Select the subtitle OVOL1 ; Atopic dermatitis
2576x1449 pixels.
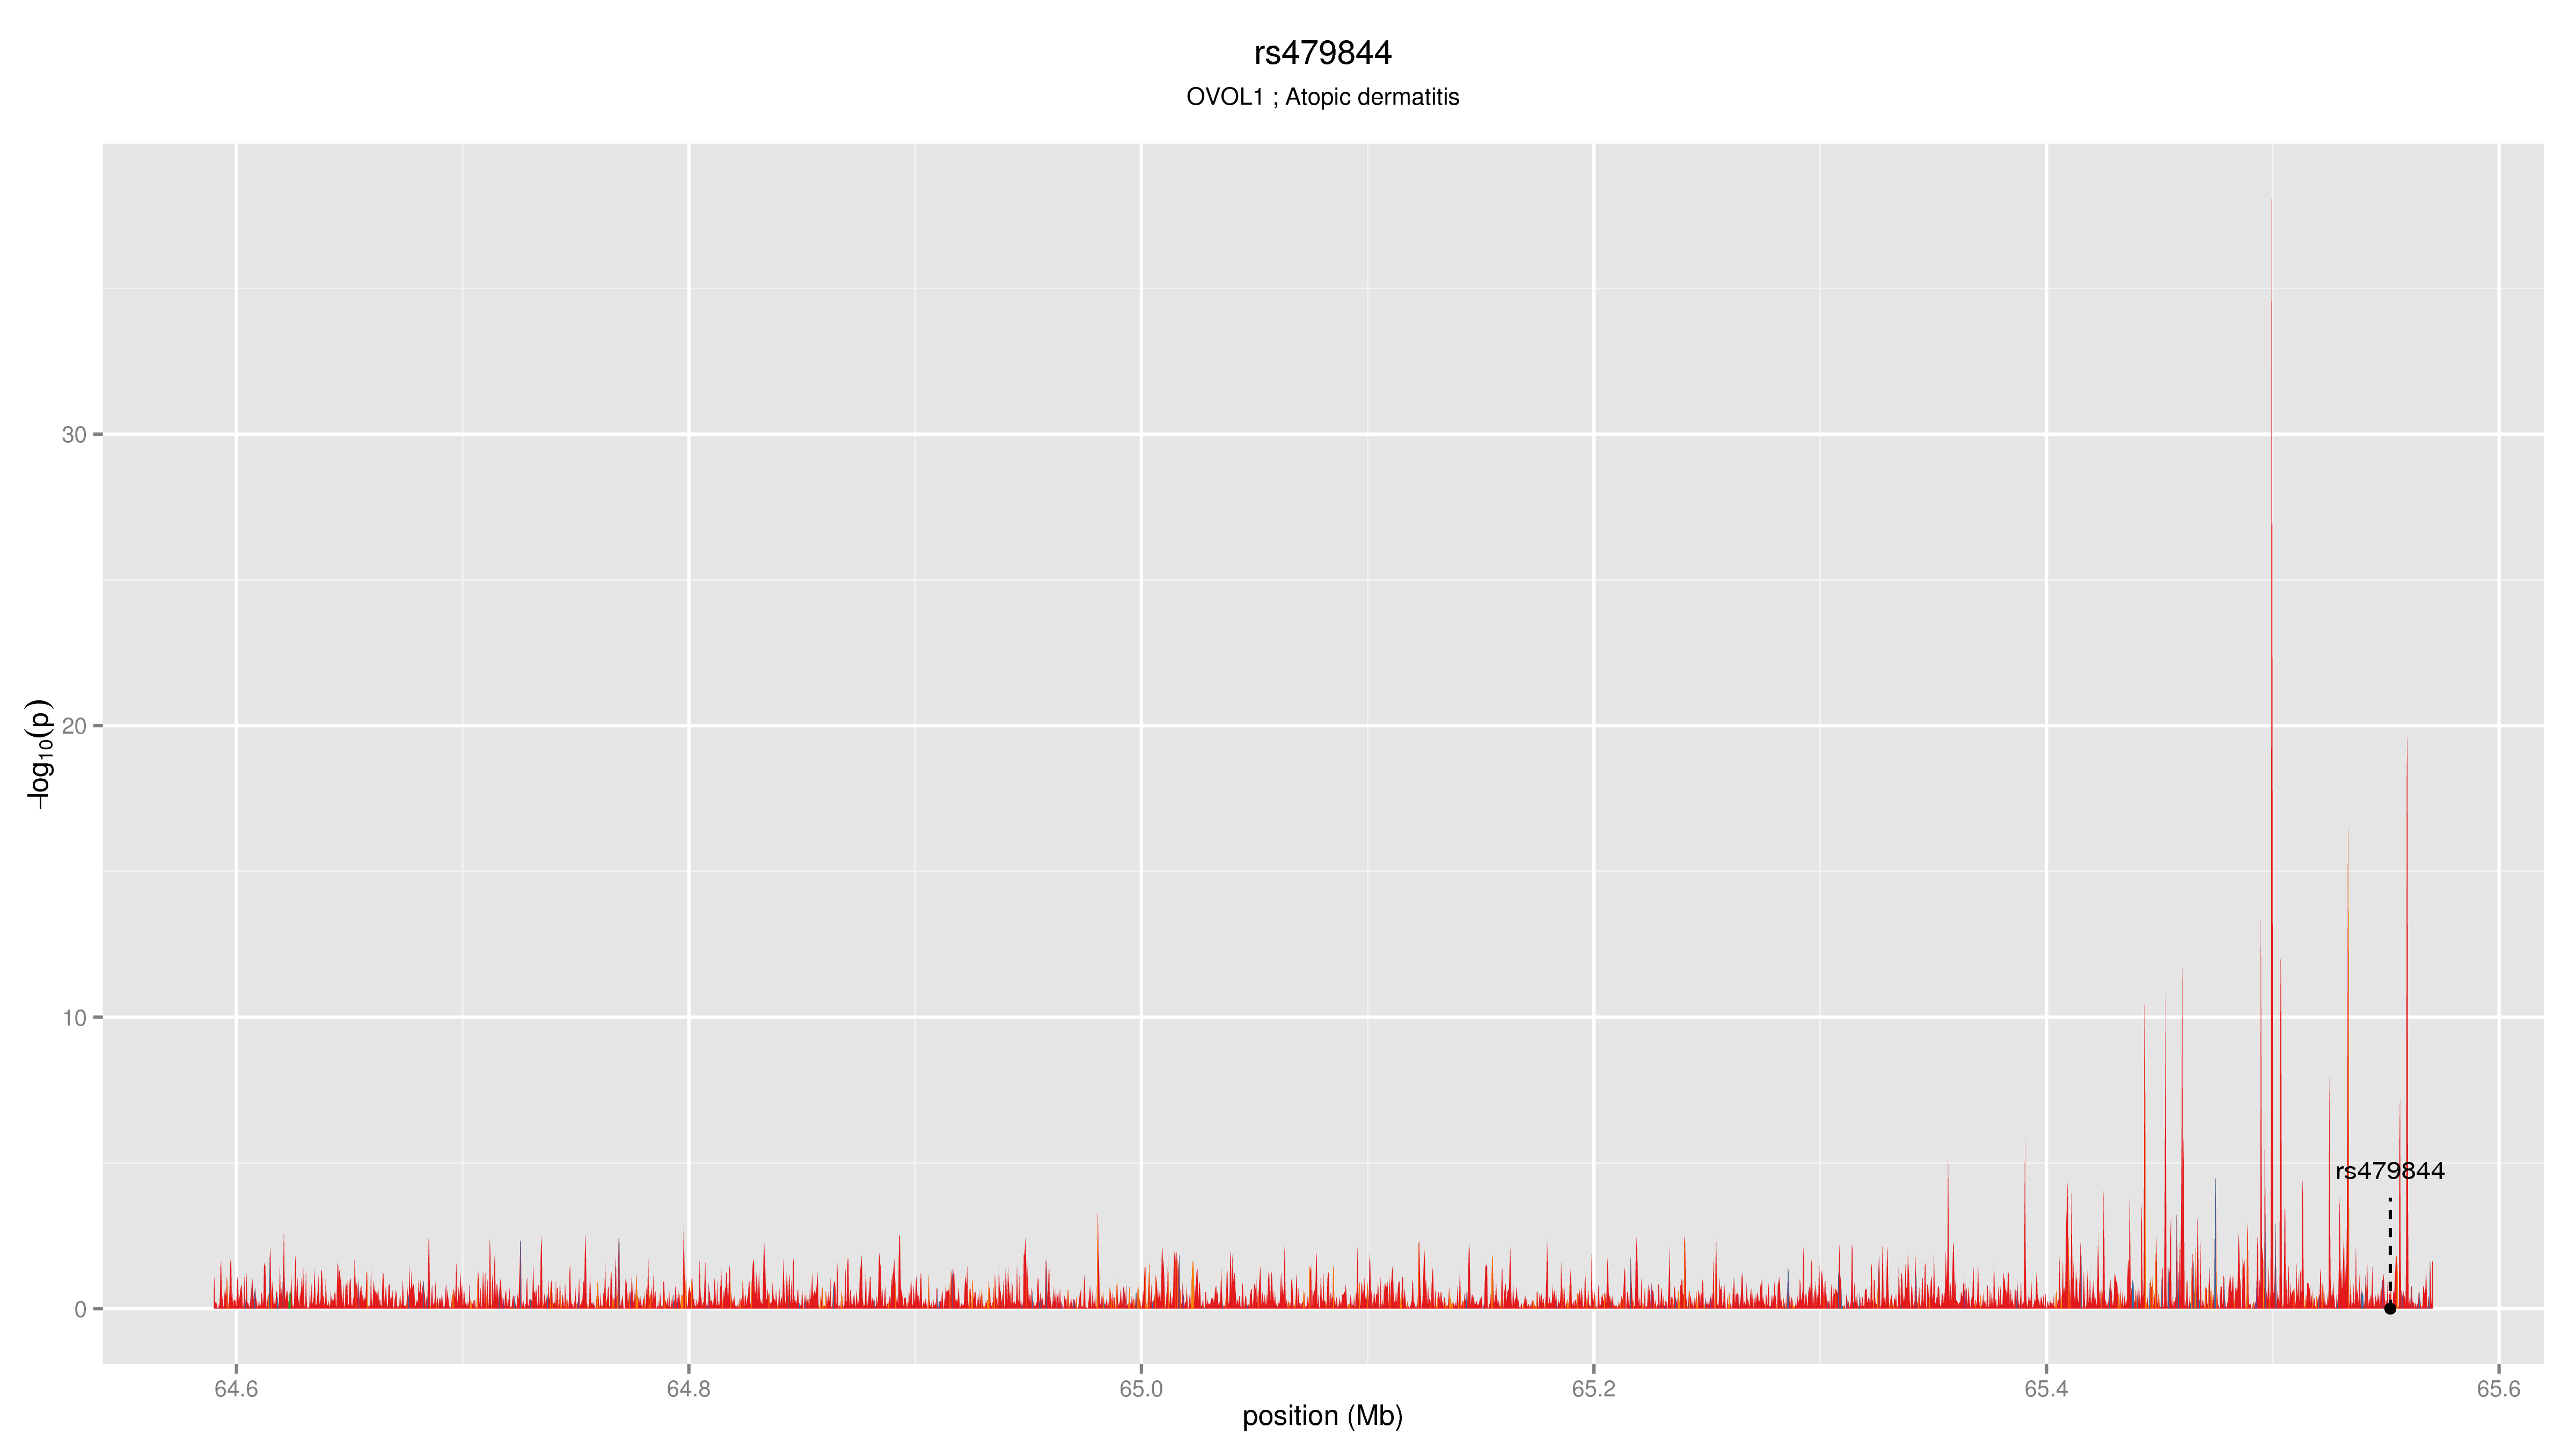point(1322,97)
